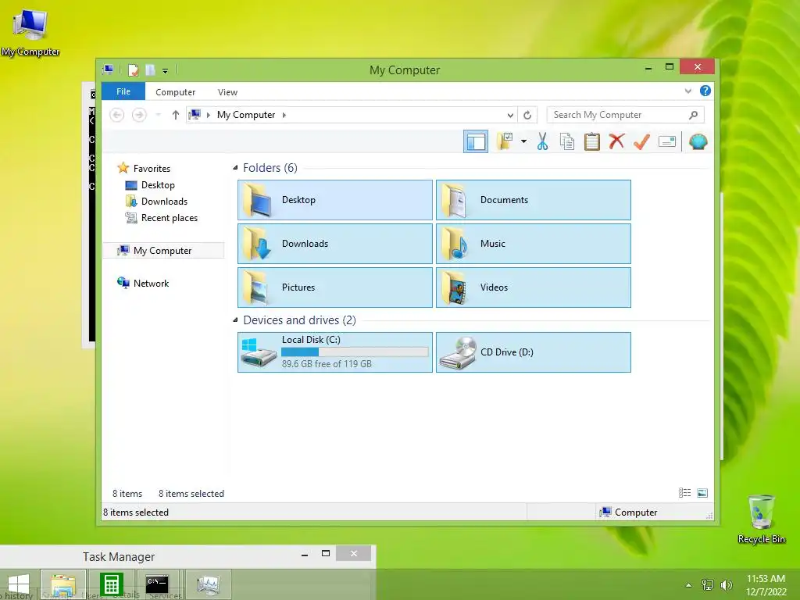Image resolution: width=800 pixels, height=600 pixels.
Task: Click the Back navigation arrow
Action: coord(117,115)
